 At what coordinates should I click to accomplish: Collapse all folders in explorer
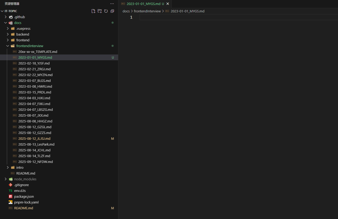(112, 11)
